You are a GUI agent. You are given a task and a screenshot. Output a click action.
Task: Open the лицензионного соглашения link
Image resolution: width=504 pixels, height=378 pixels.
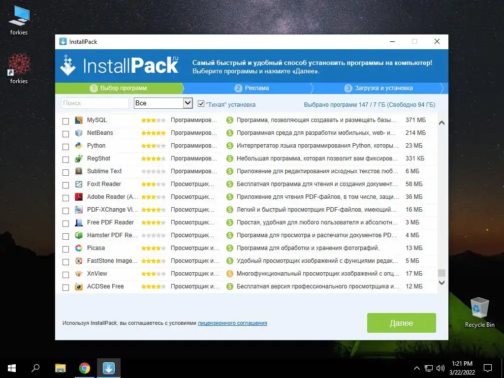click(232, 323)
